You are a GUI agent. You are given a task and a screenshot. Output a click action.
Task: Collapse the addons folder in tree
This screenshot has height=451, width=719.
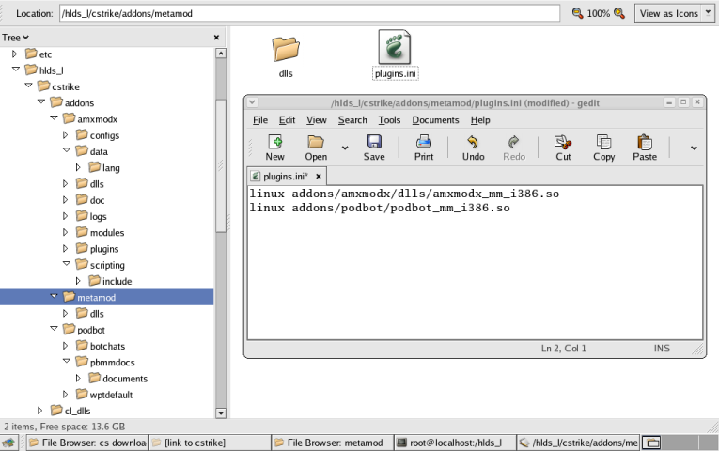[41, 101]
